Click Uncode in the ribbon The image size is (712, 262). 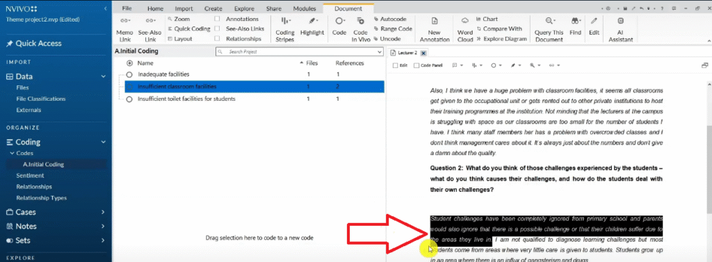click(387, 39)
